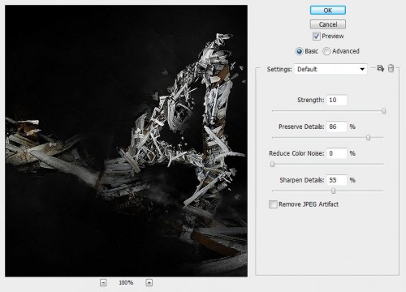Click the Sharpen Details value field
The width and height of the screenshot is (406, 292).
point(336,180)
